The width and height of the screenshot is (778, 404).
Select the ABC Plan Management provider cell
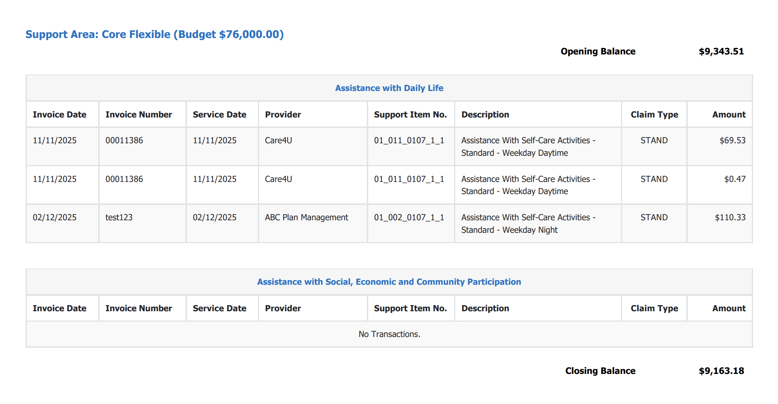coord(306,217)
